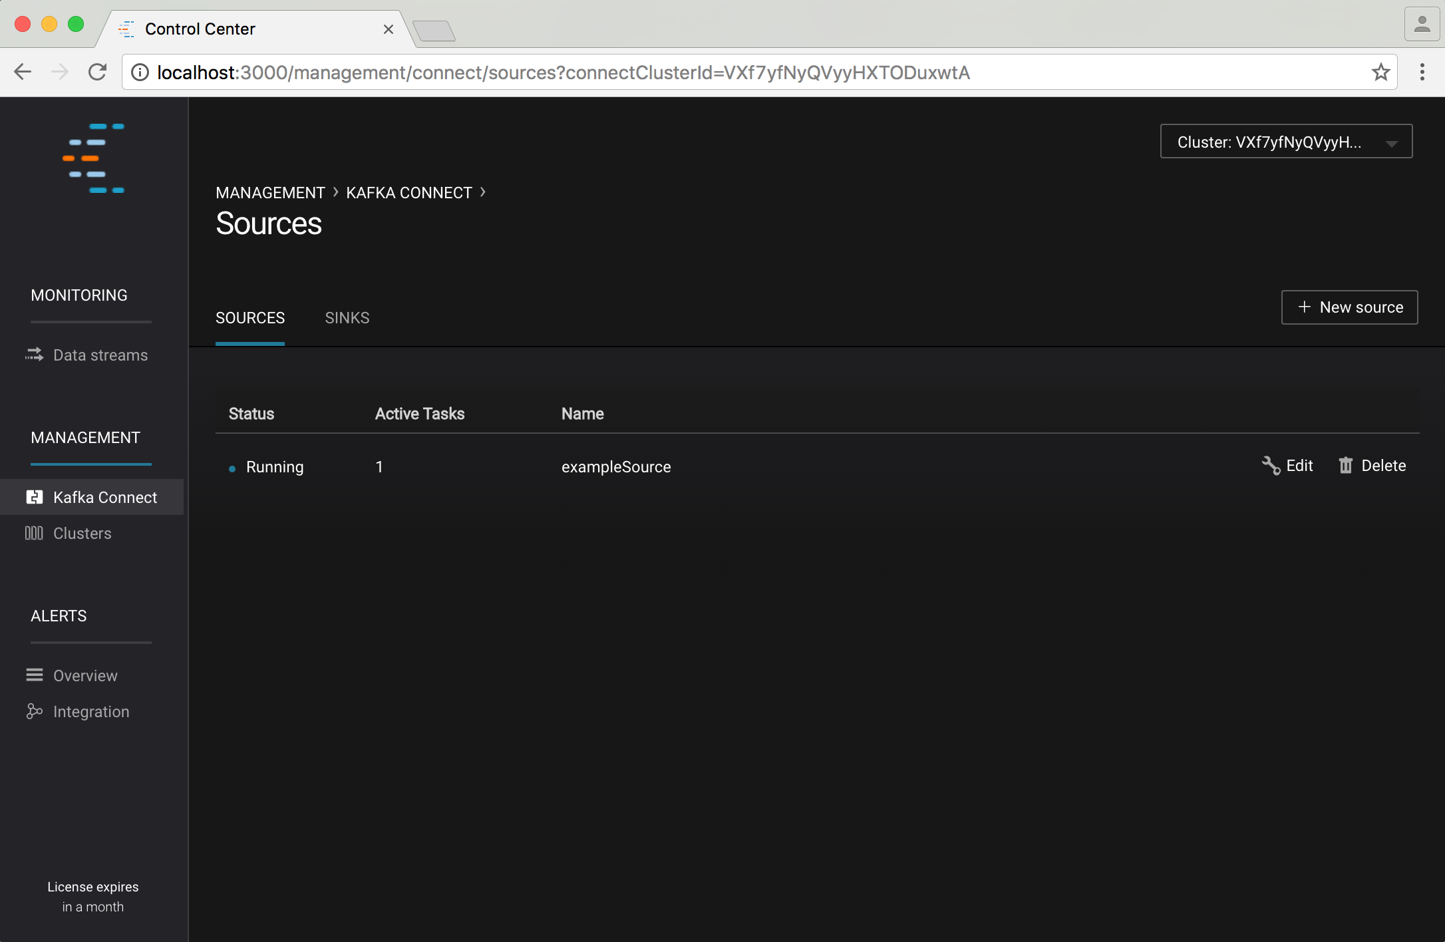The width and height of the screenshot is (1445, 942).
Task: Open the Chrome three-dot menu
Action: [1422, 72]
